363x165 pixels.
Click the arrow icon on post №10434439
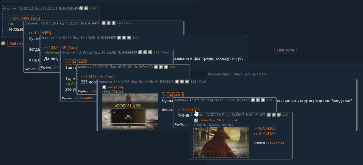145,52
